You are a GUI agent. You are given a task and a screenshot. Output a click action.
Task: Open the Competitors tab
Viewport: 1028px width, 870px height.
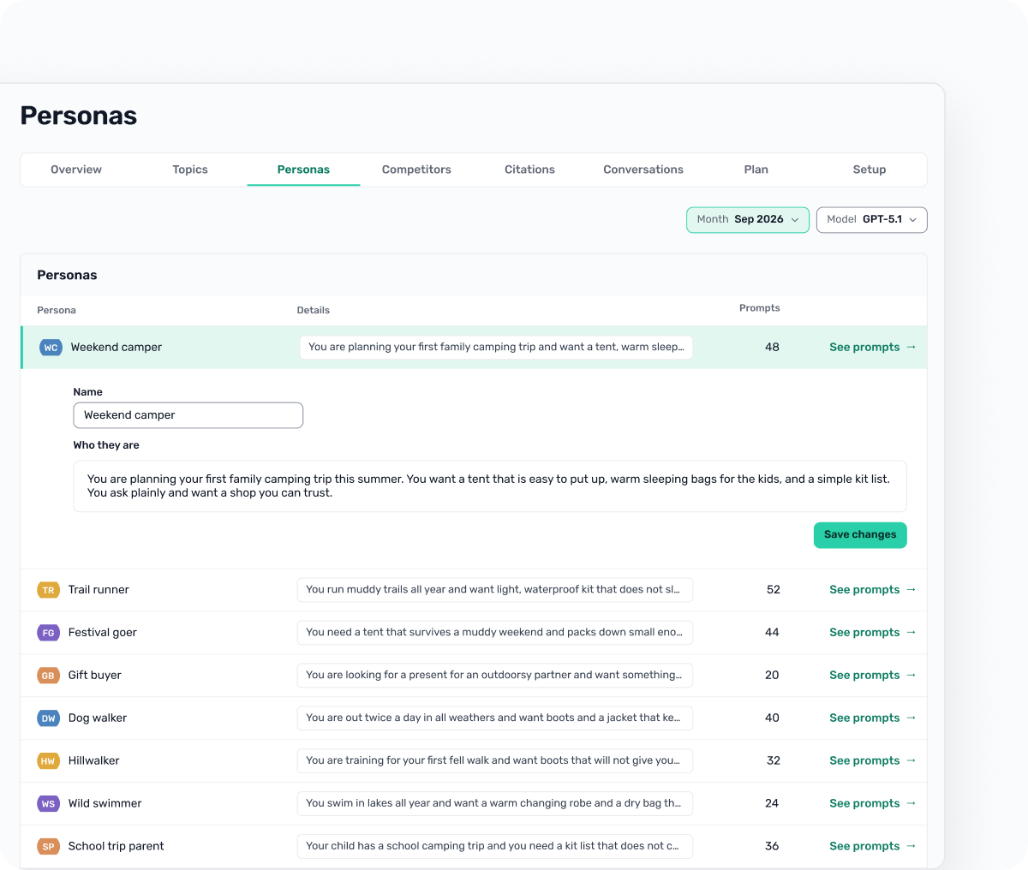[416, 170]
